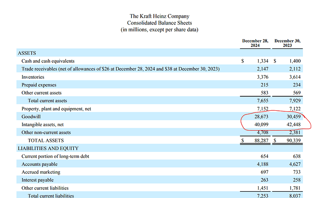Select other current assets value 583
This screenshot has height=198, width=312.
point(265,93)
